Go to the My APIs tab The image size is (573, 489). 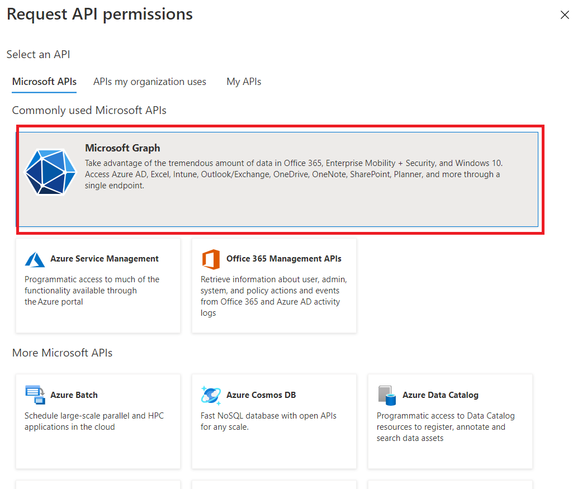point(244,82)
